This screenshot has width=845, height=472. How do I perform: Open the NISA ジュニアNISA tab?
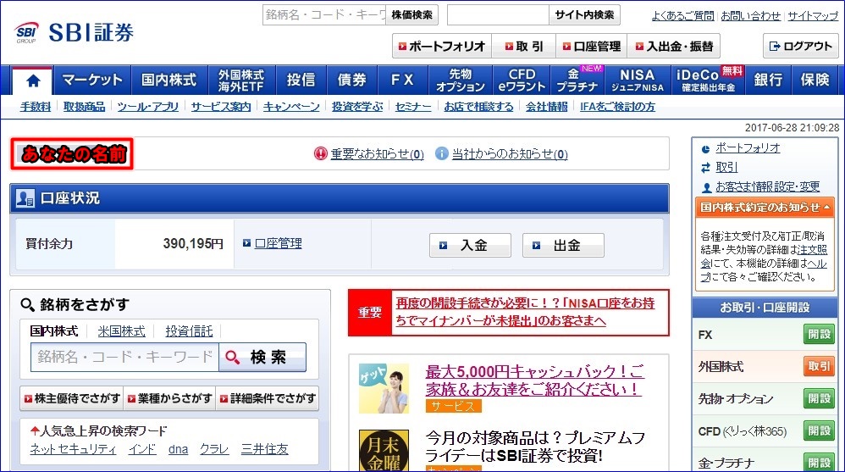point(637,81)
